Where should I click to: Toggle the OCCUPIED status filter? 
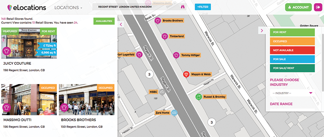tap(292, 41)
